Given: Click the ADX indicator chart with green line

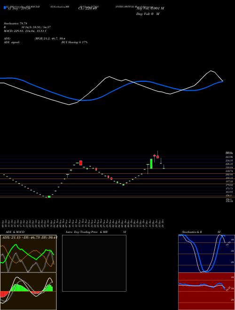Looking at the screenshot, I should tap(28, 254).
